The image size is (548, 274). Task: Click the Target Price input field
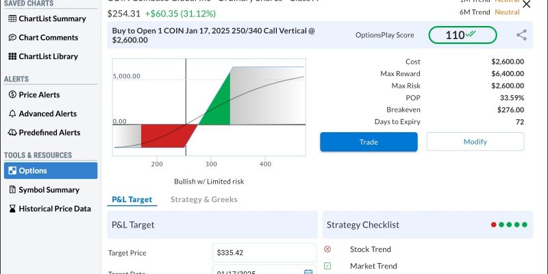(264, 253)
